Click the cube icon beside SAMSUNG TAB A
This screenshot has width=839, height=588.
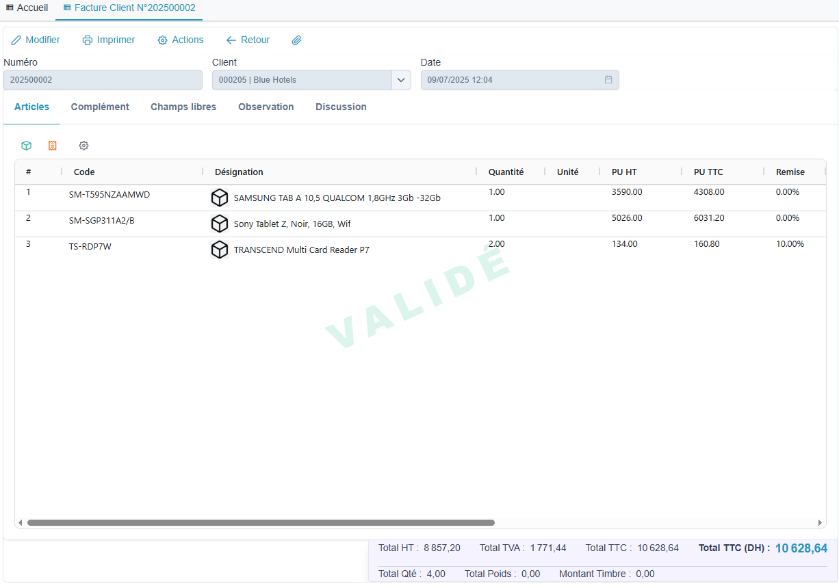220,198
